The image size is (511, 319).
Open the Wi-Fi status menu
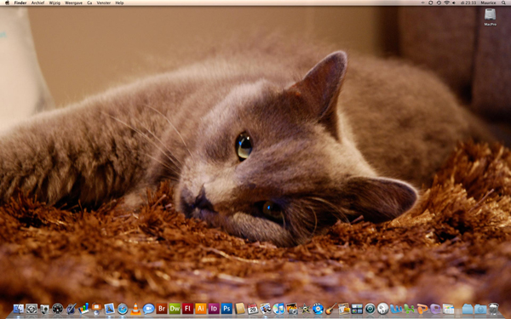446,3
